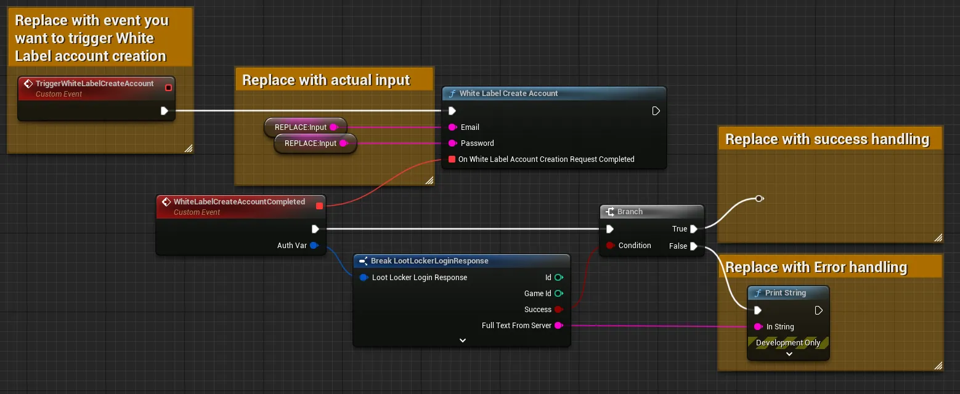
Task: Click the Email input pin
Action: [452, 127]
